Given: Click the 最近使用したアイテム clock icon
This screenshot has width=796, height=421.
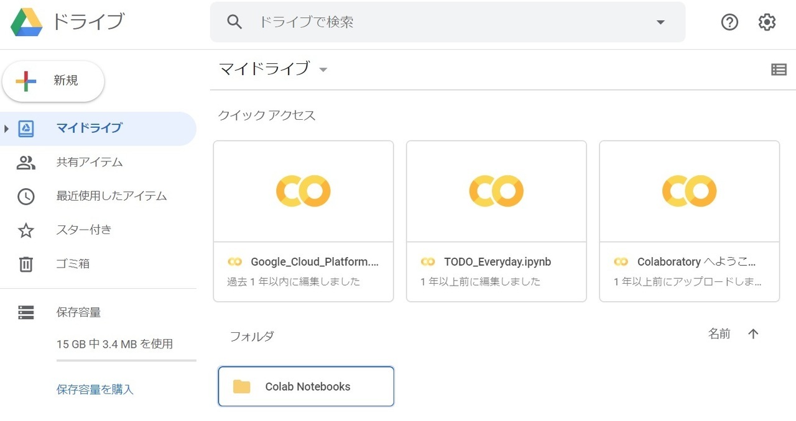Looking at the screenshot, I should pos(25,196).
